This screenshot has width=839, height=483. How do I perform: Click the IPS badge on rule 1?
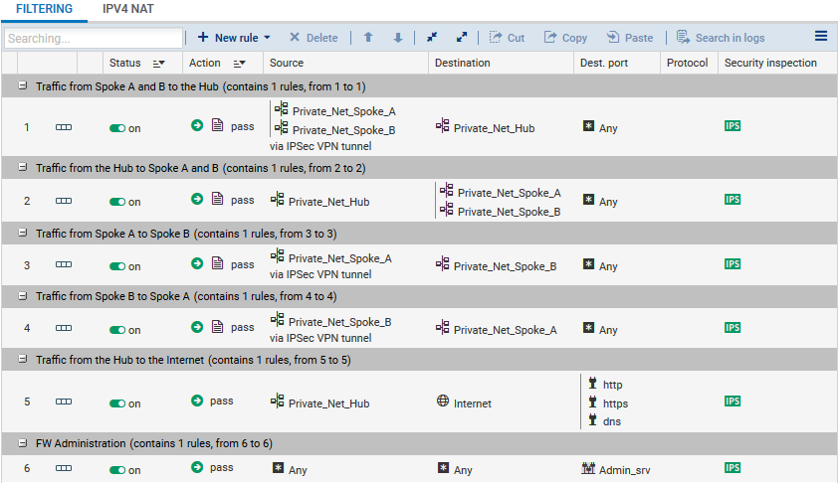733,126
